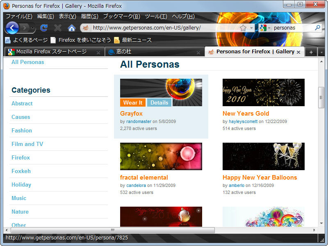Click the New Years Gold preview image
The height and width of the screenshot is (246, 328).
pos(264,93)
